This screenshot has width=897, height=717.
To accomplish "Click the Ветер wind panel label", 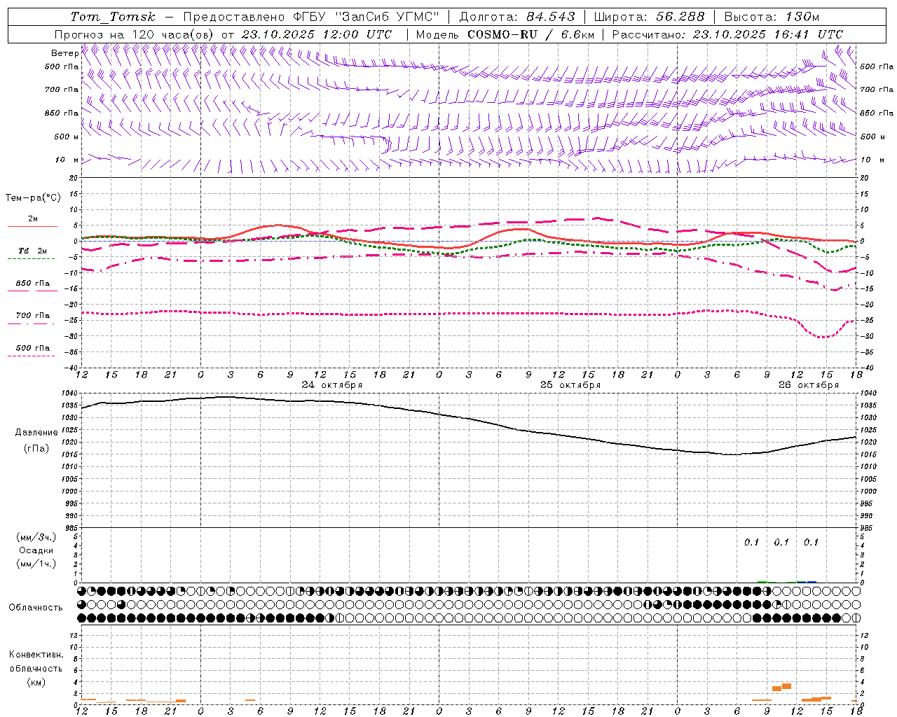I will click(x=64, y=53).
